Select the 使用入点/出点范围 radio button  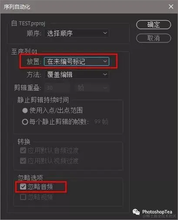pos(25,111)
